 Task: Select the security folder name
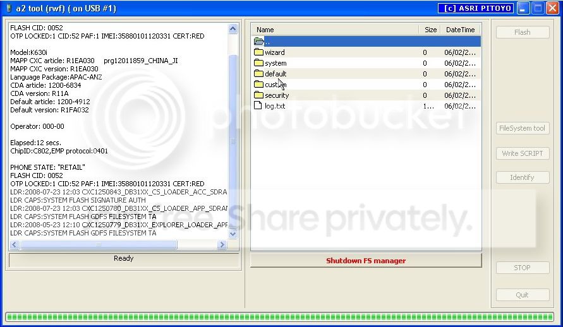(x=277, y=95)
